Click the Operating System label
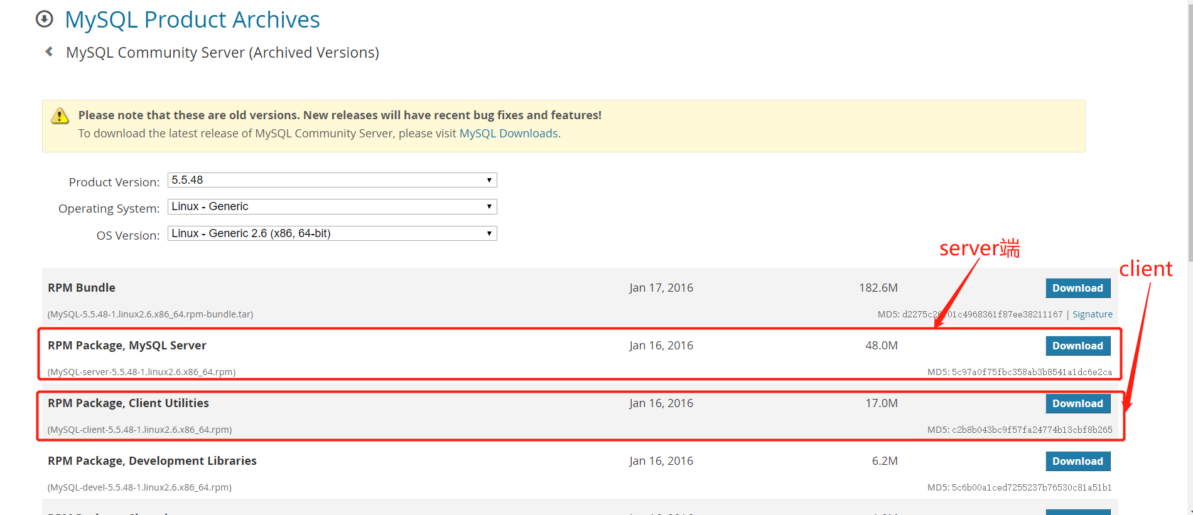1193x515 pixels. click(109, 208)
